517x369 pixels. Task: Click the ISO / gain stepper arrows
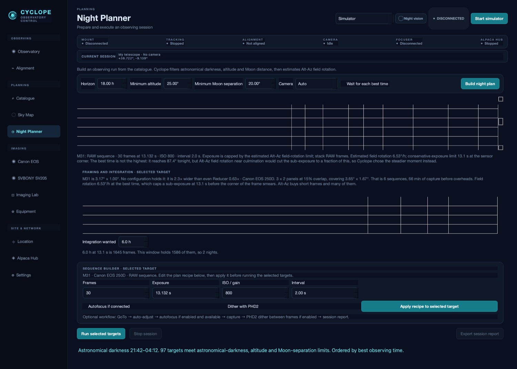(286, 293)
